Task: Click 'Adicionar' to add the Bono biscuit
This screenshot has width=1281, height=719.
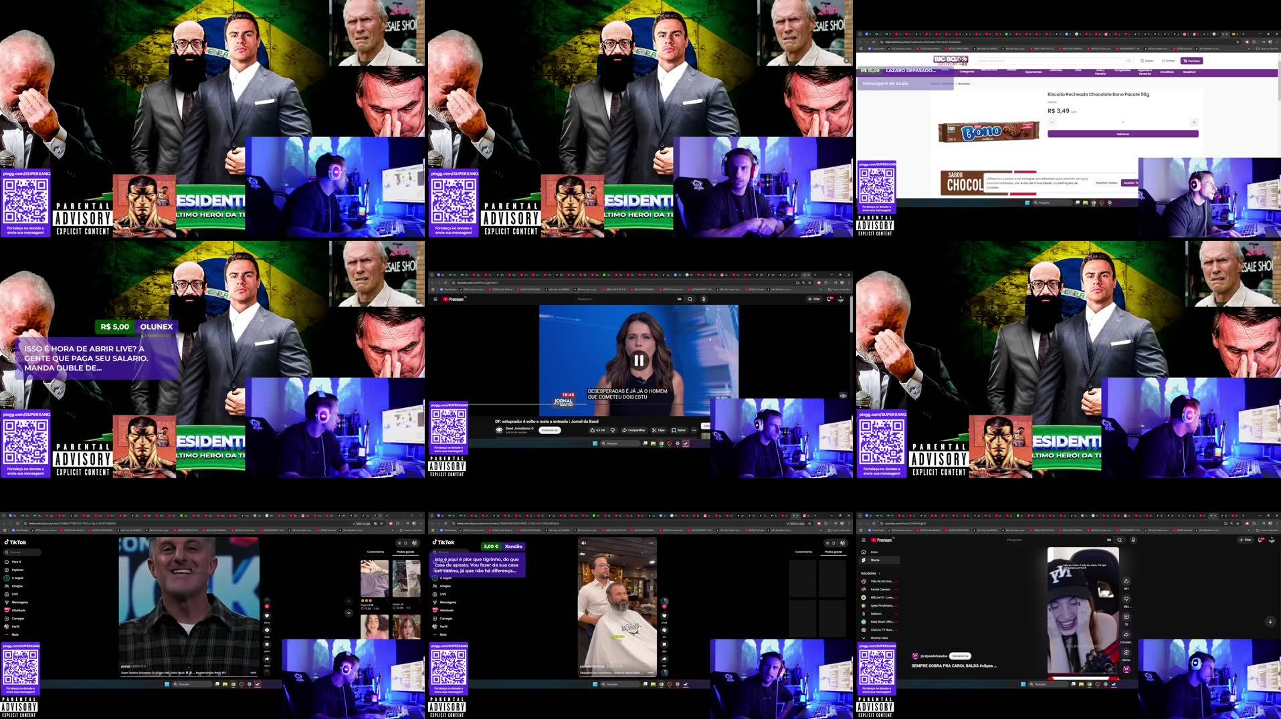Action: (1122, 134)
